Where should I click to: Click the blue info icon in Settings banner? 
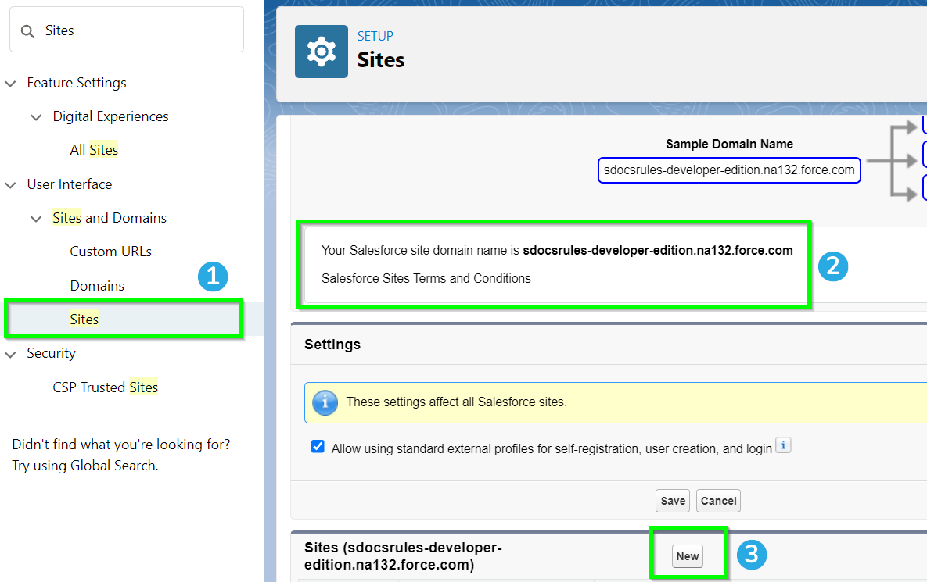pos(325,402)
